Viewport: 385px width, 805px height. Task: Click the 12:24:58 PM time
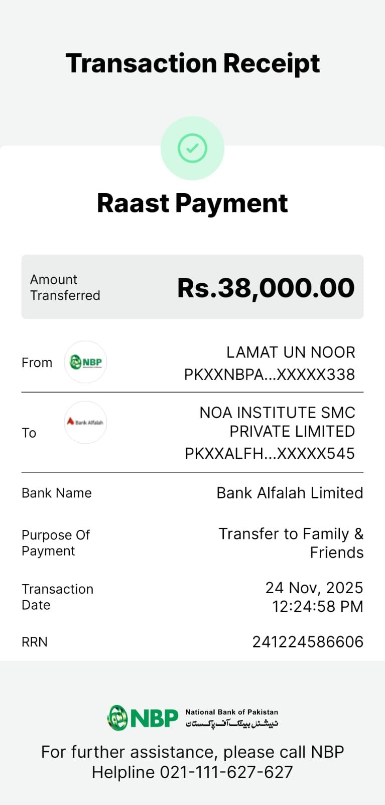pos(317,606)
